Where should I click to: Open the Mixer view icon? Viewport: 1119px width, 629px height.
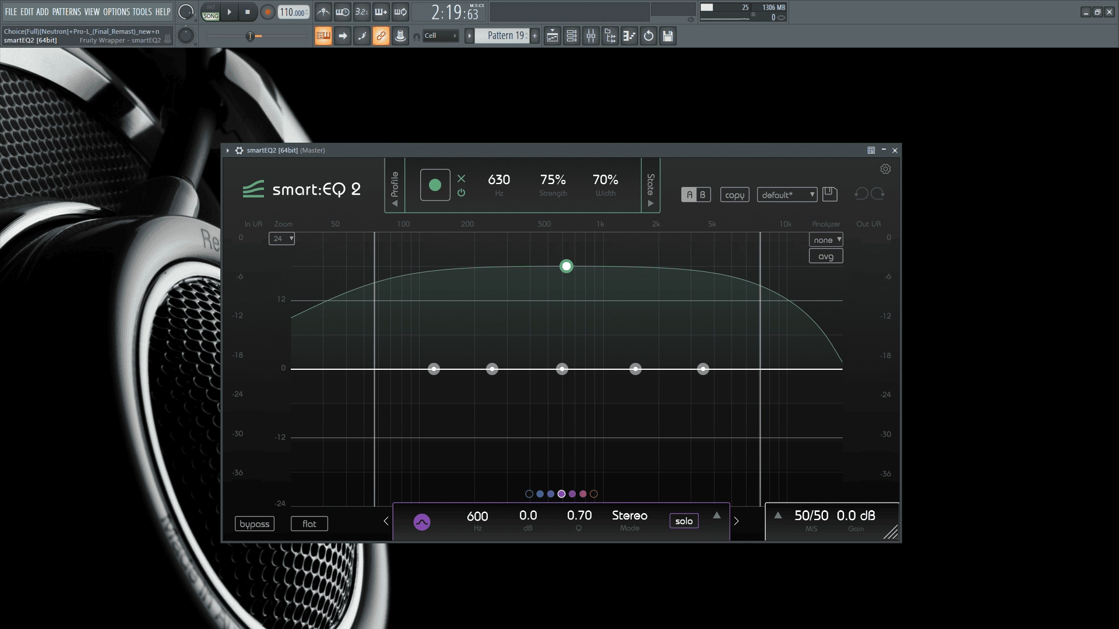[x=591, y=36]
